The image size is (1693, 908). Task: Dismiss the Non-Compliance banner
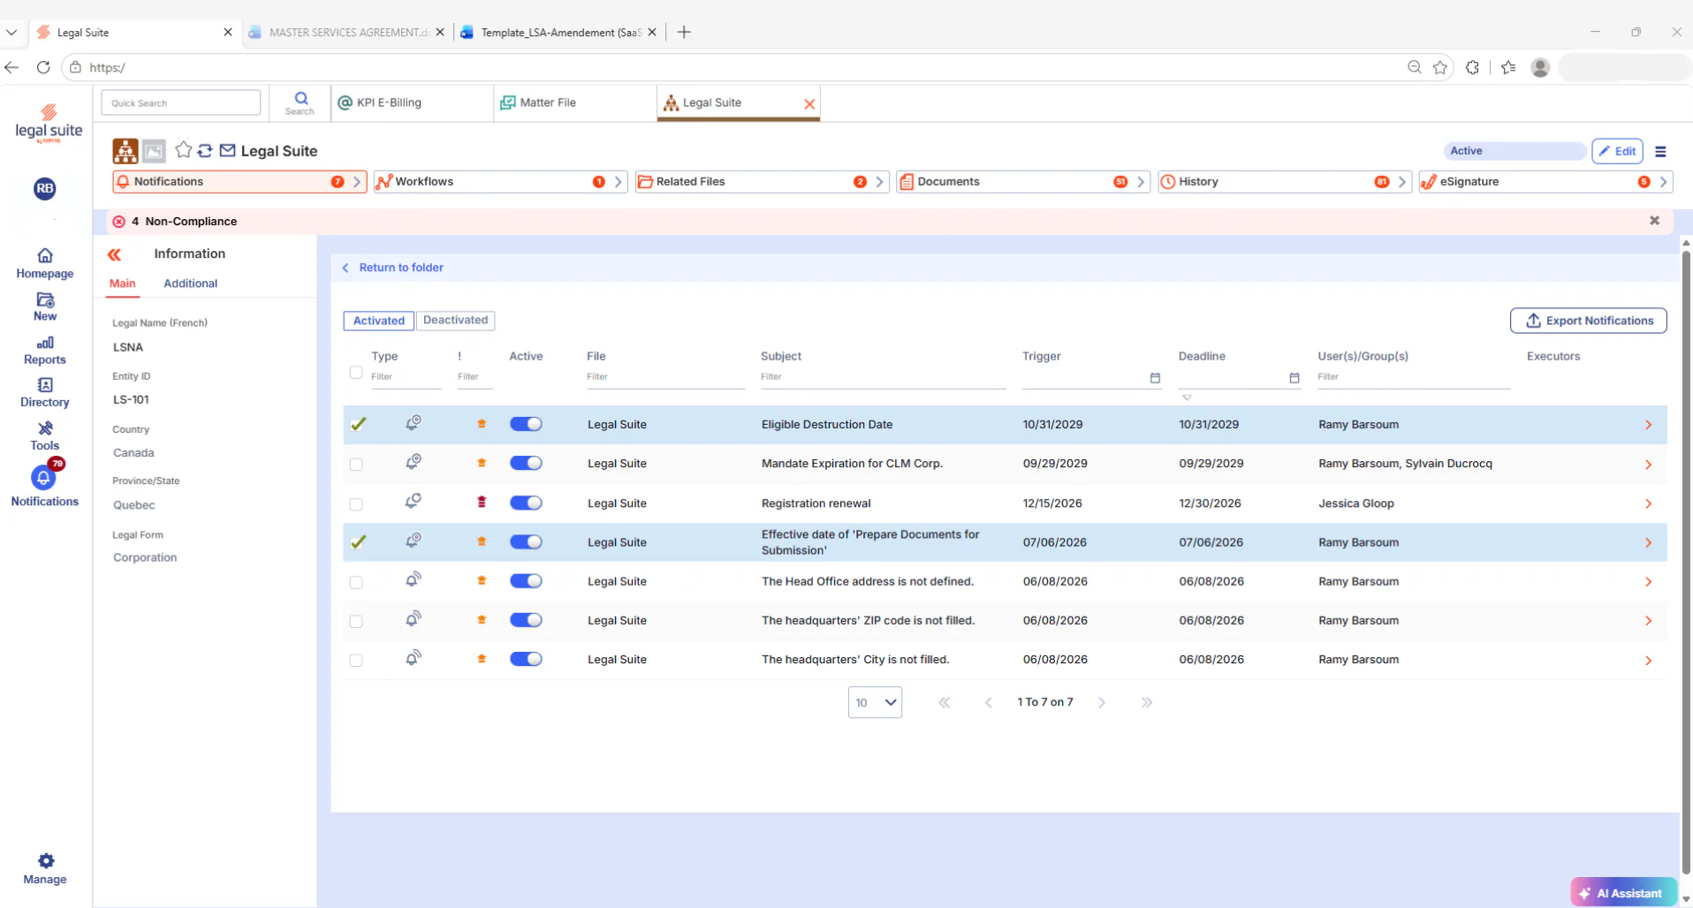[x=1654, y=221]
